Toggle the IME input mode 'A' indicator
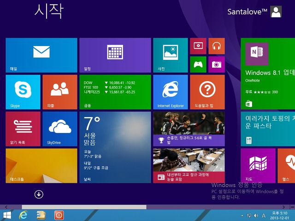295x221 pixels. (x=264, y=215)
